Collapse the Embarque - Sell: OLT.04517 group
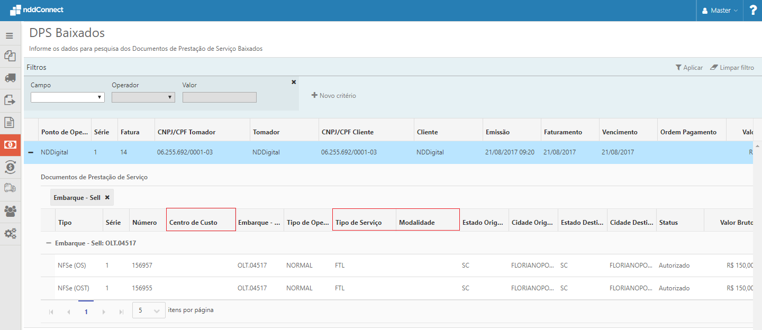 click(49, 243)
